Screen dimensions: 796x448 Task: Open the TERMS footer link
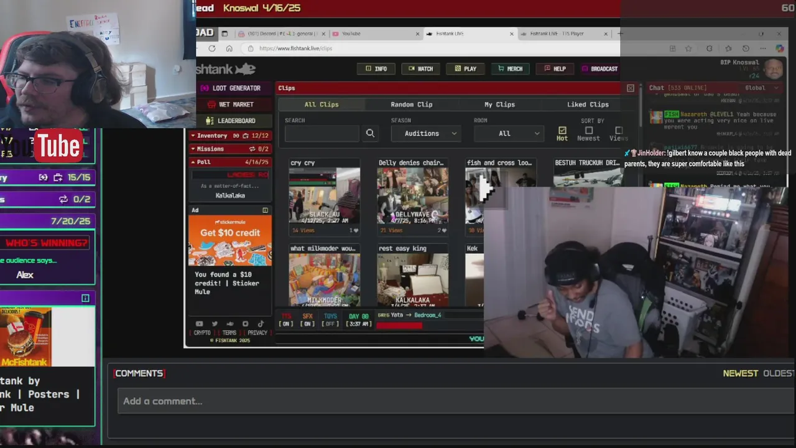[x=229, y=333]
